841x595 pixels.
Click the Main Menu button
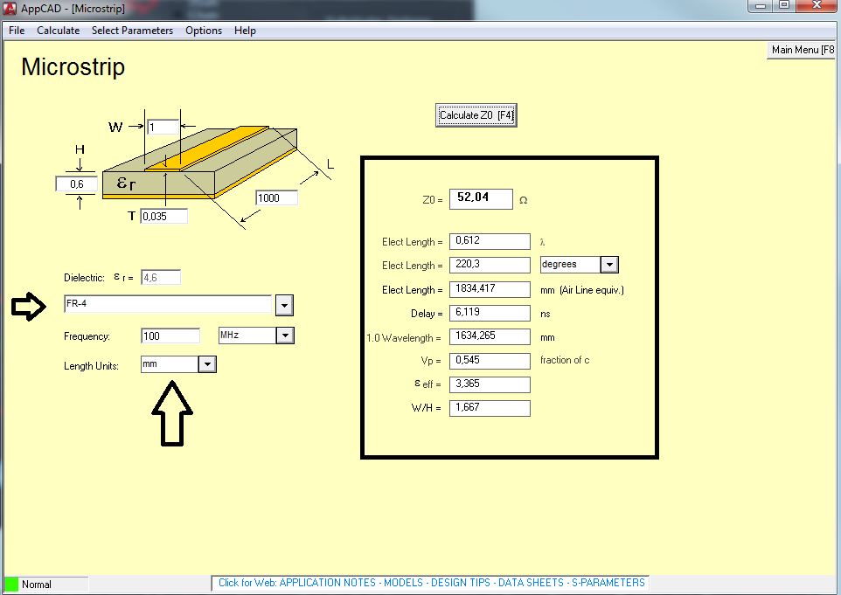click(803, 50)
